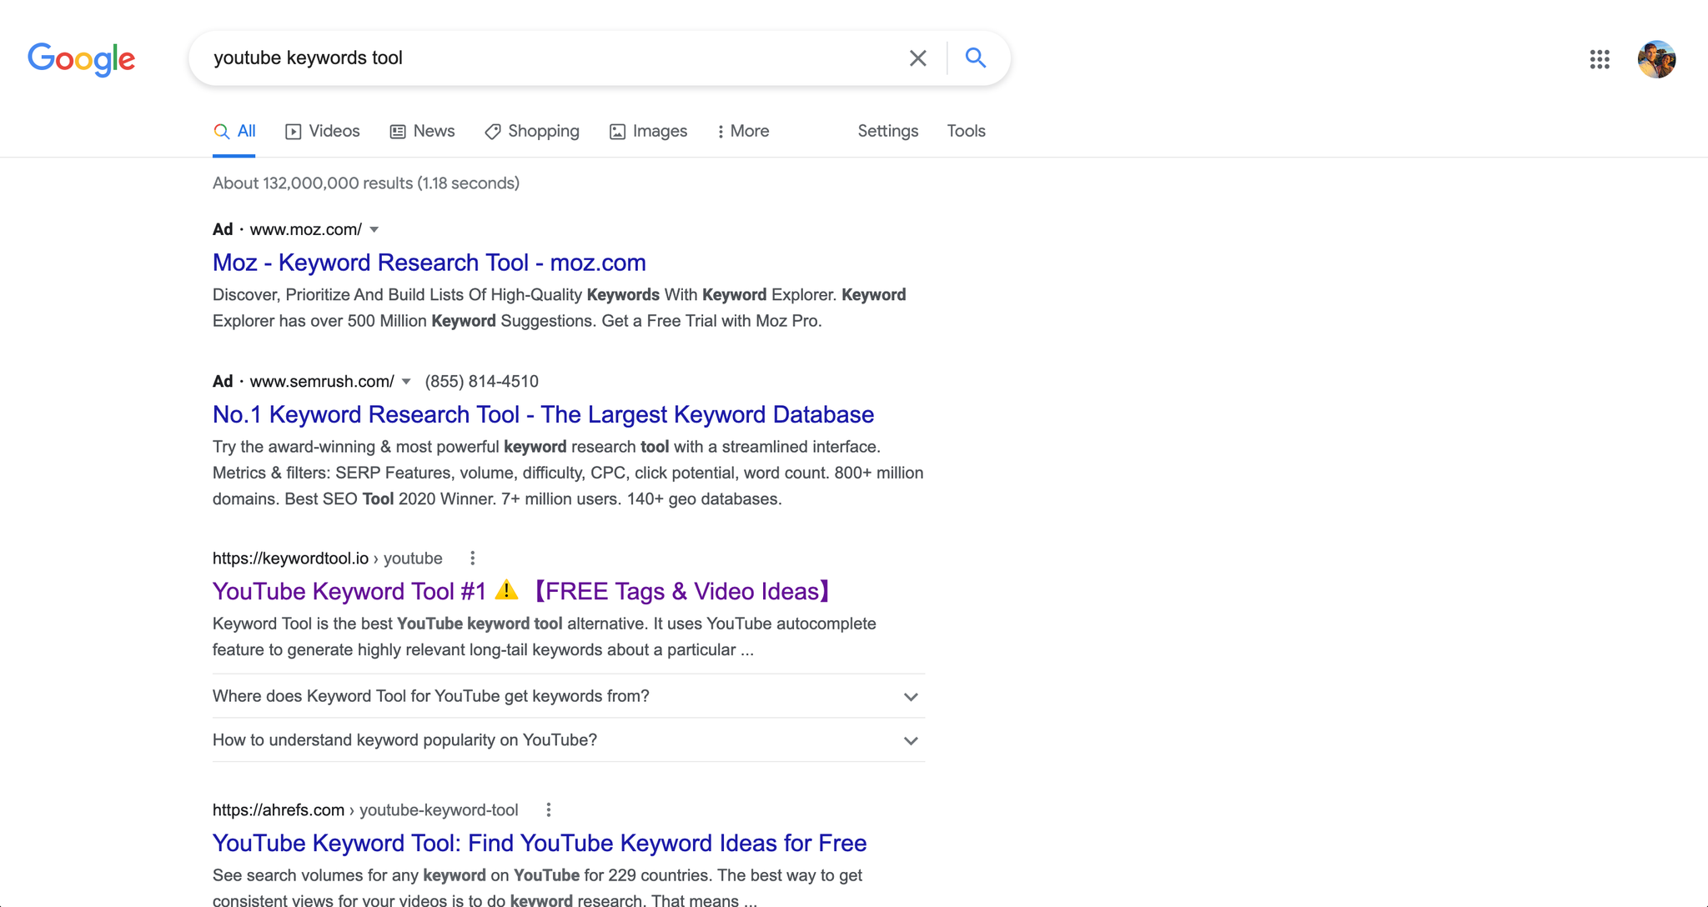
Task: Open search Tools
Action: click(966, 131)
